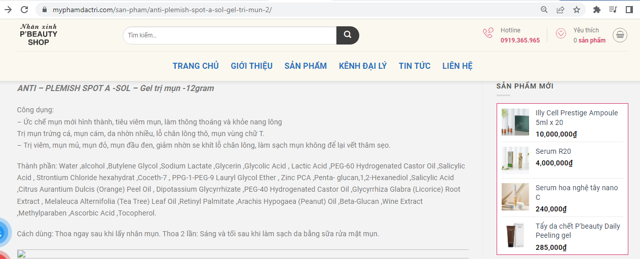The height and width of the screenshot is (259, 640).
Task: Click the search magnifier button
Action: click(x=348, y=35)
